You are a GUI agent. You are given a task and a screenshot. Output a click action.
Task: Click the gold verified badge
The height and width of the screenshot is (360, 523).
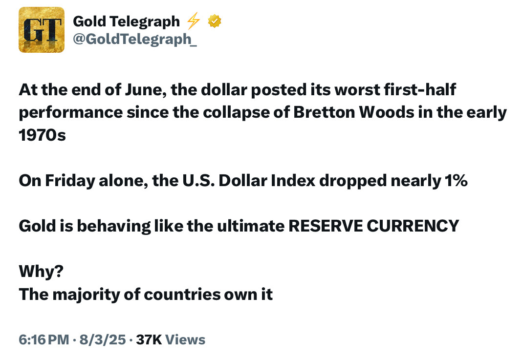click(x=215, y=21)
